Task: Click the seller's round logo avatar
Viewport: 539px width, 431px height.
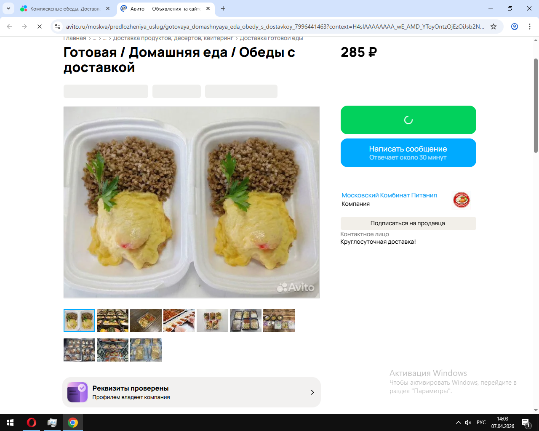Action: (x=461, y=200)
